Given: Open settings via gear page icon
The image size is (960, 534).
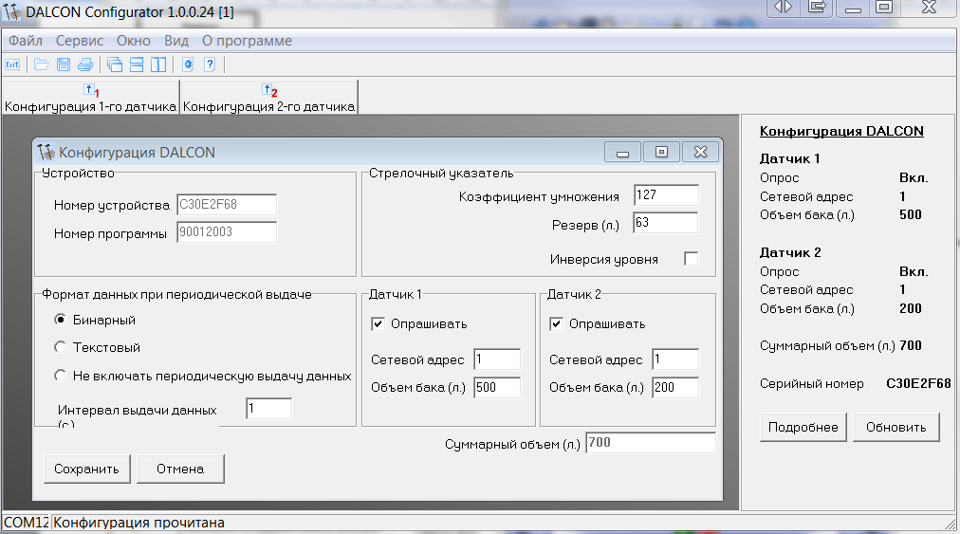Looking at the screenshot, I should pyautogui.click(x=188, y=64).
